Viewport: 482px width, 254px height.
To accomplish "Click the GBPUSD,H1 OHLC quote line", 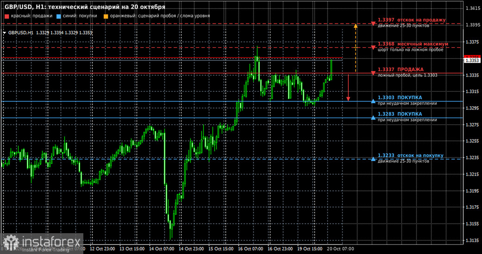I will [50, 32].
